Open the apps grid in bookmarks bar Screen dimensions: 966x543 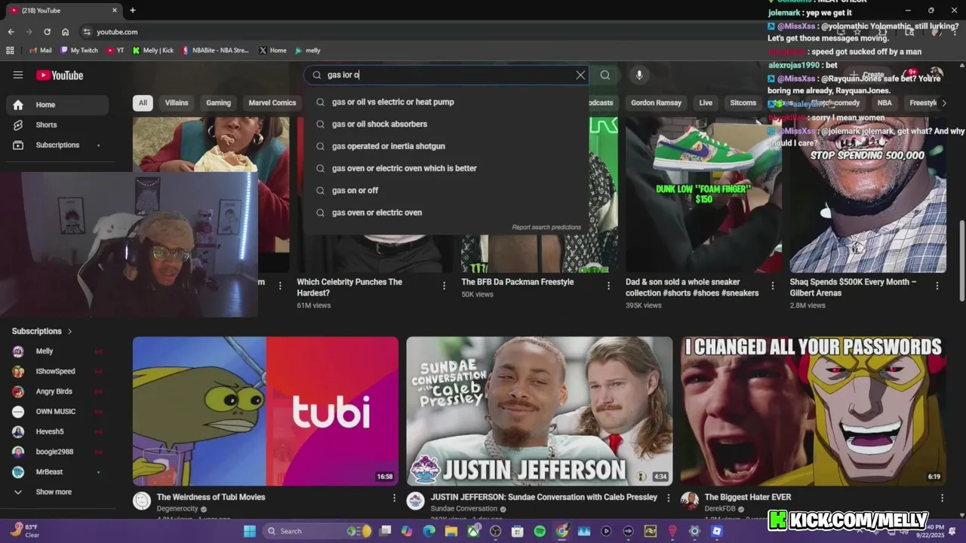(x=10, y=51)
